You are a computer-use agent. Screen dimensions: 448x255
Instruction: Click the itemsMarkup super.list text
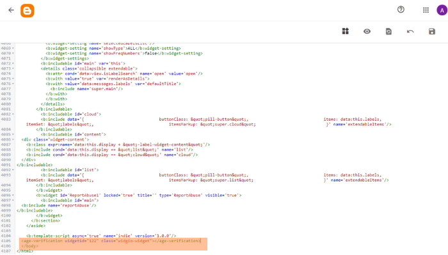point(211,180)
